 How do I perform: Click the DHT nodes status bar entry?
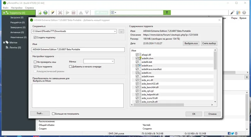116,134
